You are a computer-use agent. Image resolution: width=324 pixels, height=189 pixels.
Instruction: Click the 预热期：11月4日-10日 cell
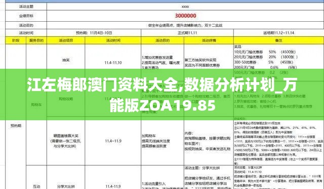point(94,33)
